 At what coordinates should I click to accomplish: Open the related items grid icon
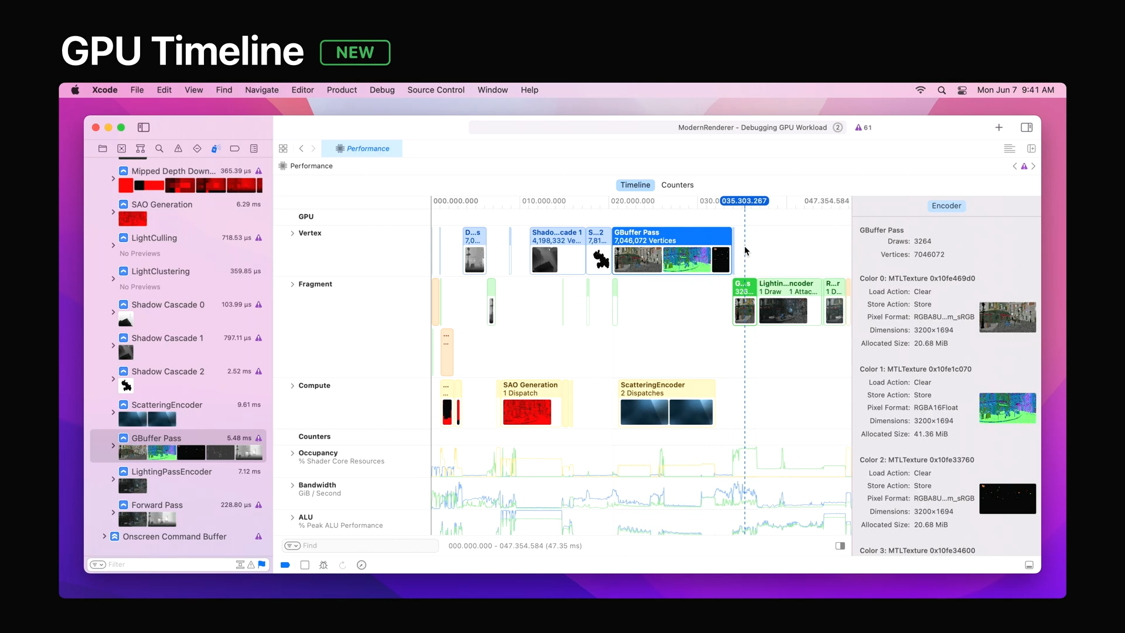tap(283, 149)
